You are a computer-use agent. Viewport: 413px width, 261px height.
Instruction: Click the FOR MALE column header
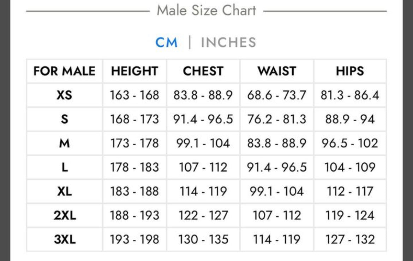pos(64,71)
